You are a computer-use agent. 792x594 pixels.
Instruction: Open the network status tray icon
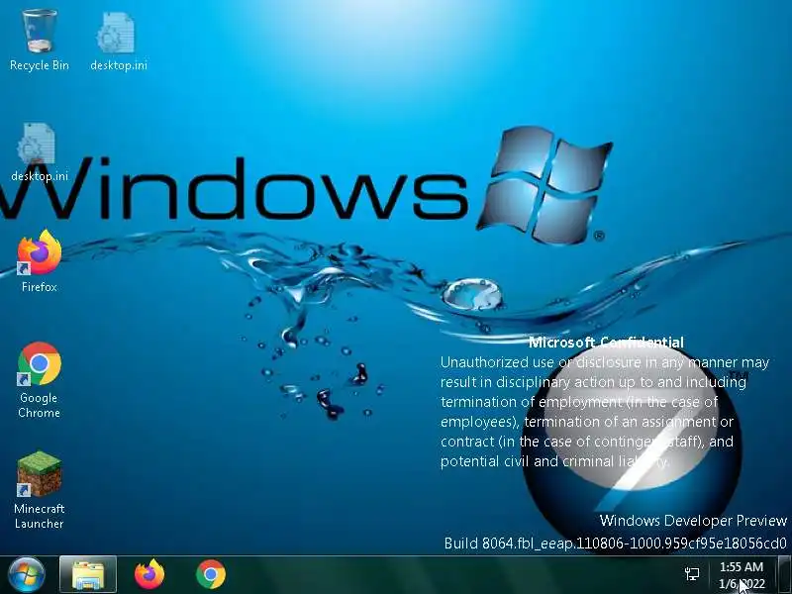click(692, 574)
